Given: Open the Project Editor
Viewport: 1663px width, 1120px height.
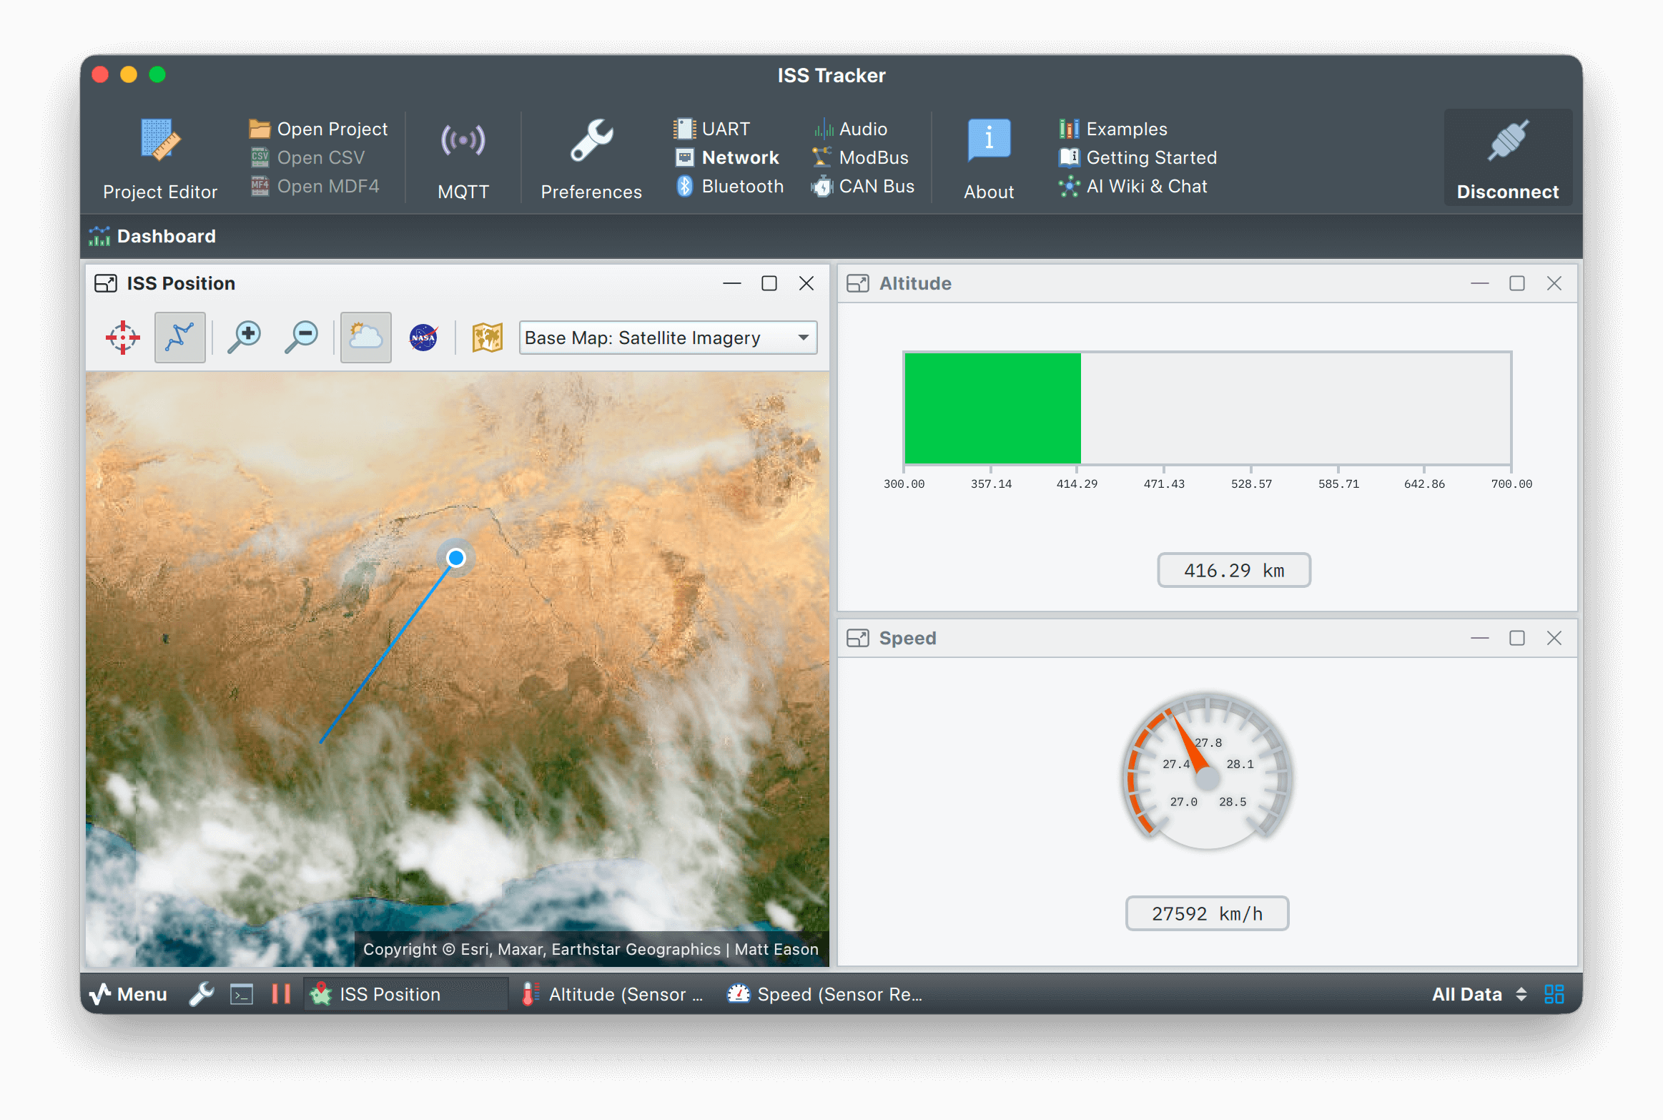Looking at the screenshot, I should [160, 157].
